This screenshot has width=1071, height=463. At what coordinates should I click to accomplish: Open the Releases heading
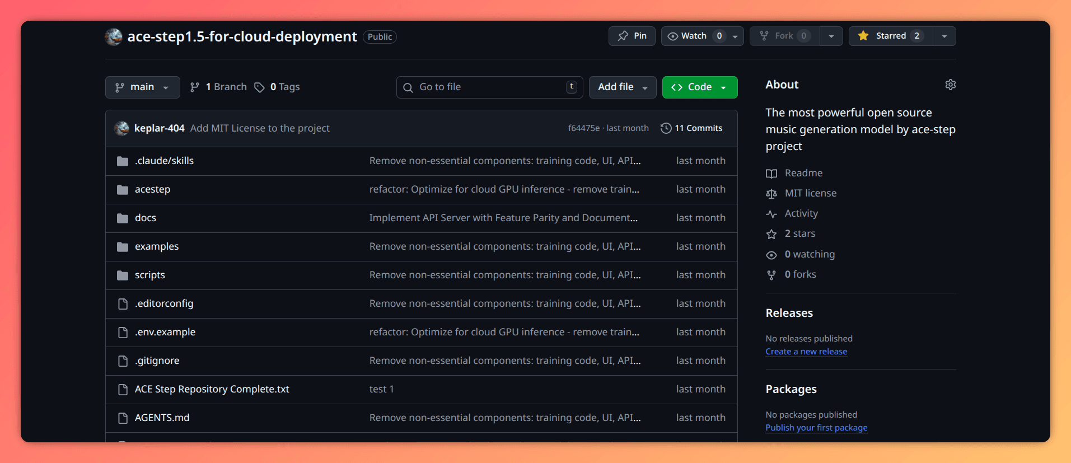pyautogui.click(x=789, y=313)
